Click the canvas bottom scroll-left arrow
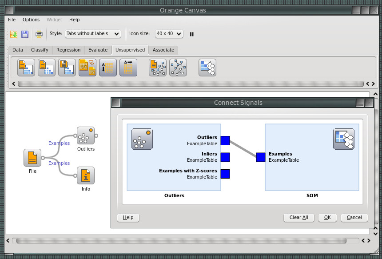This screenshot has height=259, width=382. click(x=8, y=241)
